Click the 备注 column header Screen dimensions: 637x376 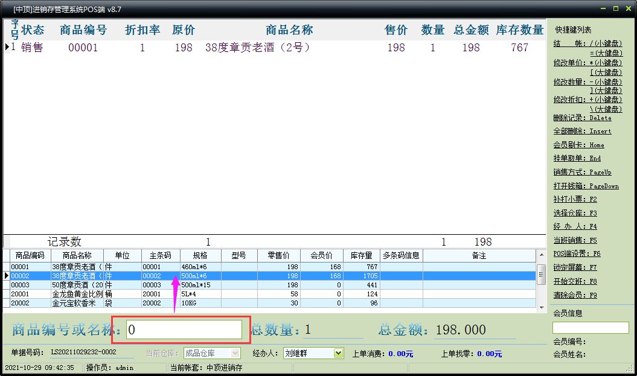[479, 255]
